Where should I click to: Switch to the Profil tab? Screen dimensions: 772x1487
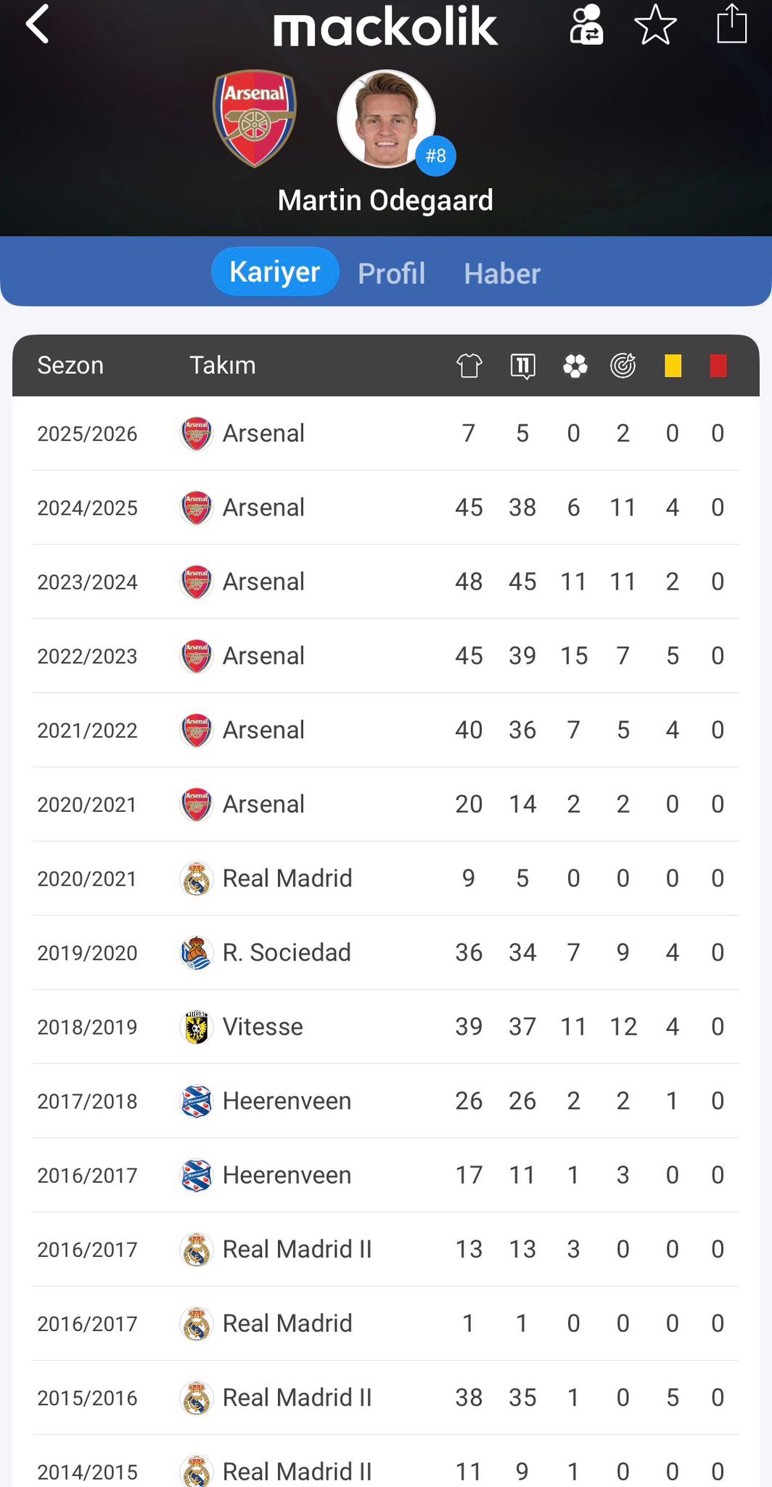tap(391, 274)
